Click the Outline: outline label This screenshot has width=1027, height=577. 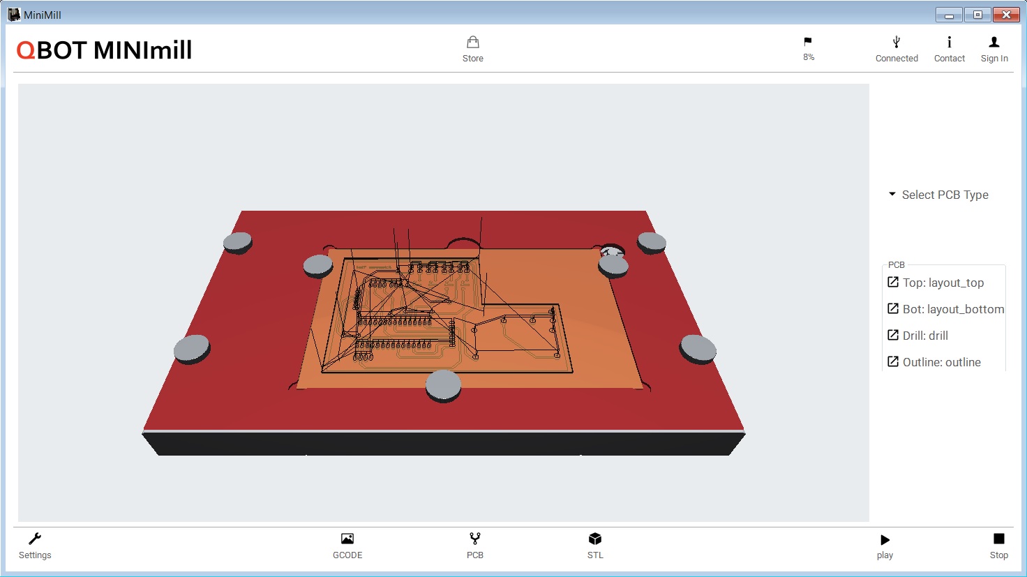point(942,362)
